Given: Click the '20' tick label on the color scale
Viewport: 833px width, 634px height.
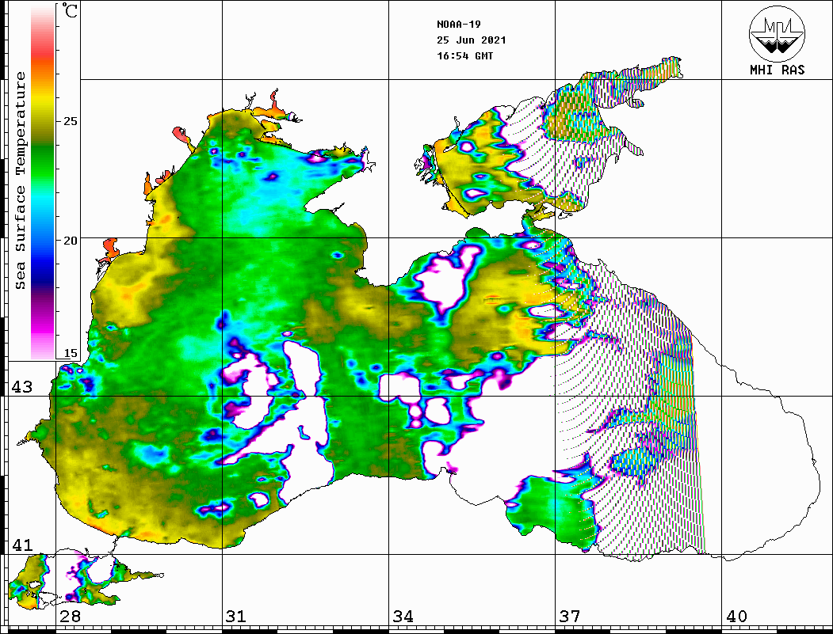Looking at the screenshot, I should [x=70, y=241].
